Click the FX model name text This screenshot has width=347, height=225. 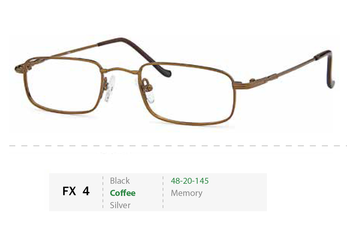pyautogui.click(x=69, y=191)
